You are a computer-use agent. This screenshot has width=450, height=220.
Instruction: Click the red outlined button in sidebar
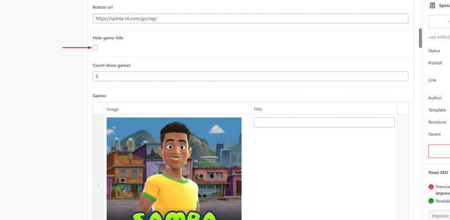439,151
